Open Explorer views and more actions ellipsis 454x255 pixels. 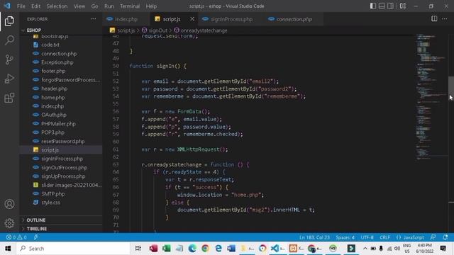click(93, 19)
